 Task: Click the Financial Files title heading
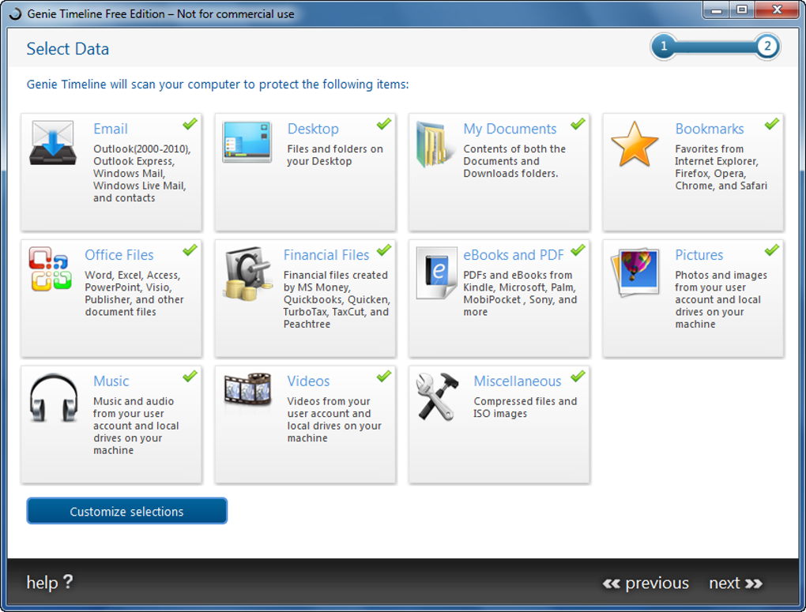click(x=326, y=255)
